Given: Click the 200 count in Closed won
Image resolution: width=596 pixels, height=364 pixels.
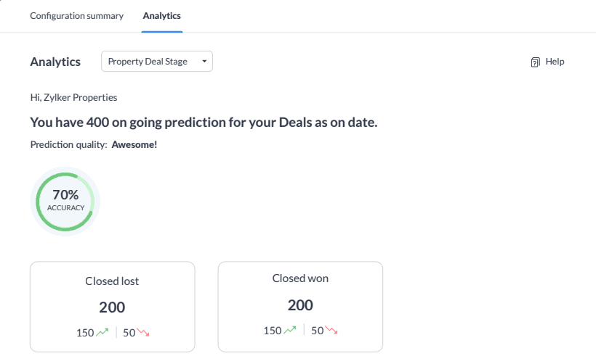Looking at the screenshot, I should point(300,305).
